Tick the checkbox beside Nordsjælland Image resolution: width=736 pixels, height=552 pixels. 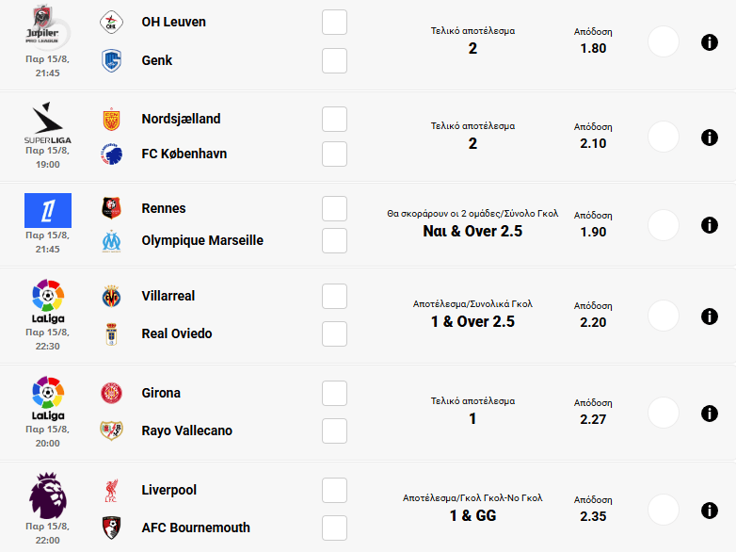coord(334,120)
